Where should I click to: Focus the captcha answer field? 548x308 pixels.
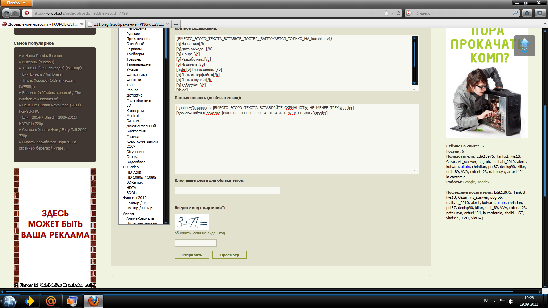tap(196, 243)
